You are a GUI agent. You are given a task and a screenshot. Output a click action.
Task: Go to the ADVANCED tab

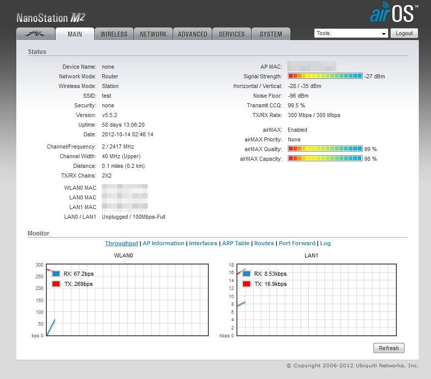(193, 34)
